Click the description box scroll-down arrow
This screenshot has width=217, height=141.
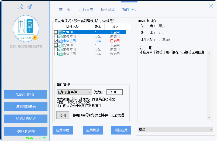209,117
